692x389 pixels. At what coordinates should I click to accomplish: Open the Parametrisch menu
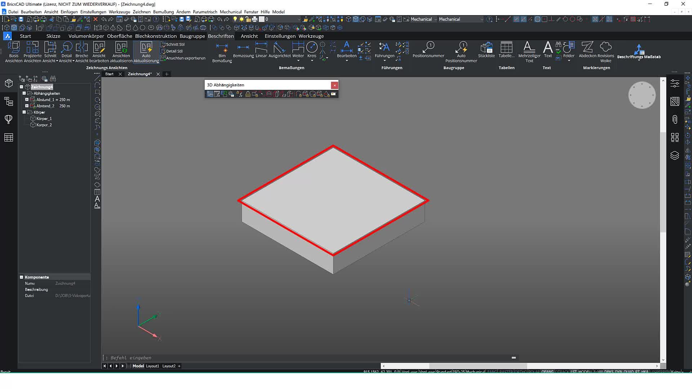pyautogui.click(x=205, y=12)
